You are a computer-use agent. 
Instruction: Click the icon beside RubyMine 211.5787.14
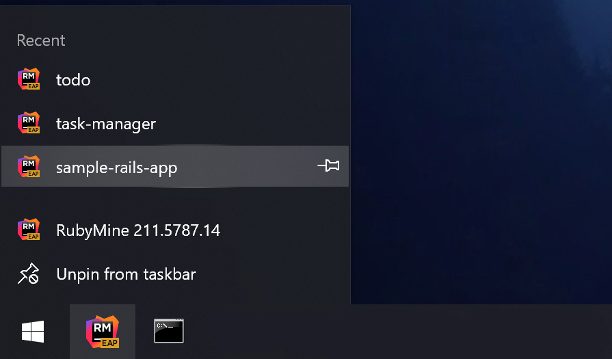pos(29,229)
